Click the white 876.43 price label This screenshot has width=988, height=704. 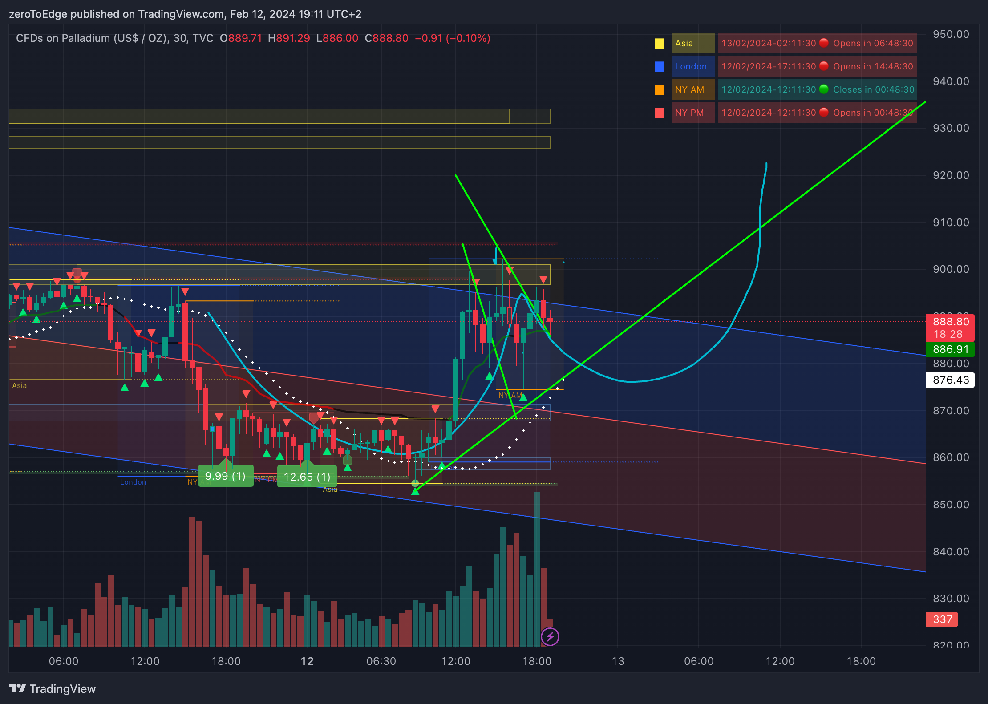(950, 380)
